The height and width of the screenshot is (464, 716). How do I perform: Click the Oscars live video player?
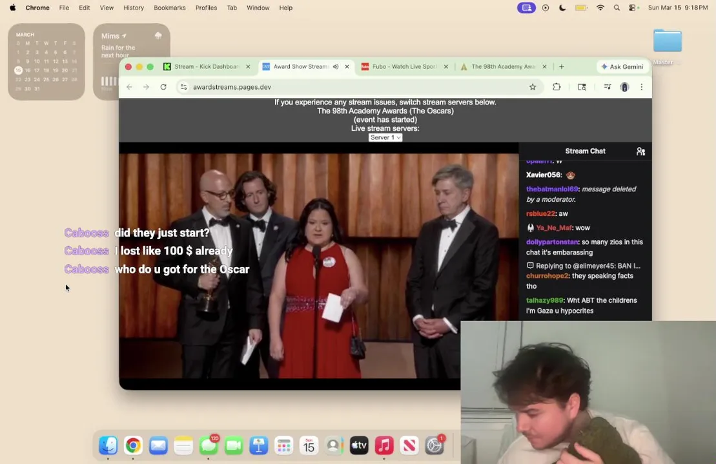pos(319,266)
